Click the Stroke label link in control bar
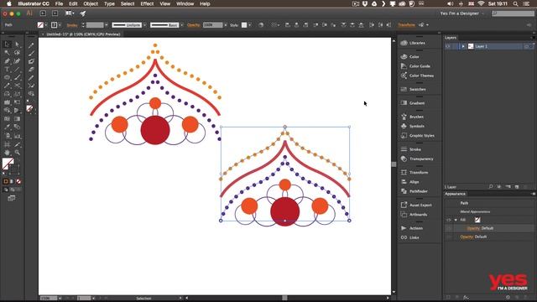 pyautogui.click(x=72, y=25)
